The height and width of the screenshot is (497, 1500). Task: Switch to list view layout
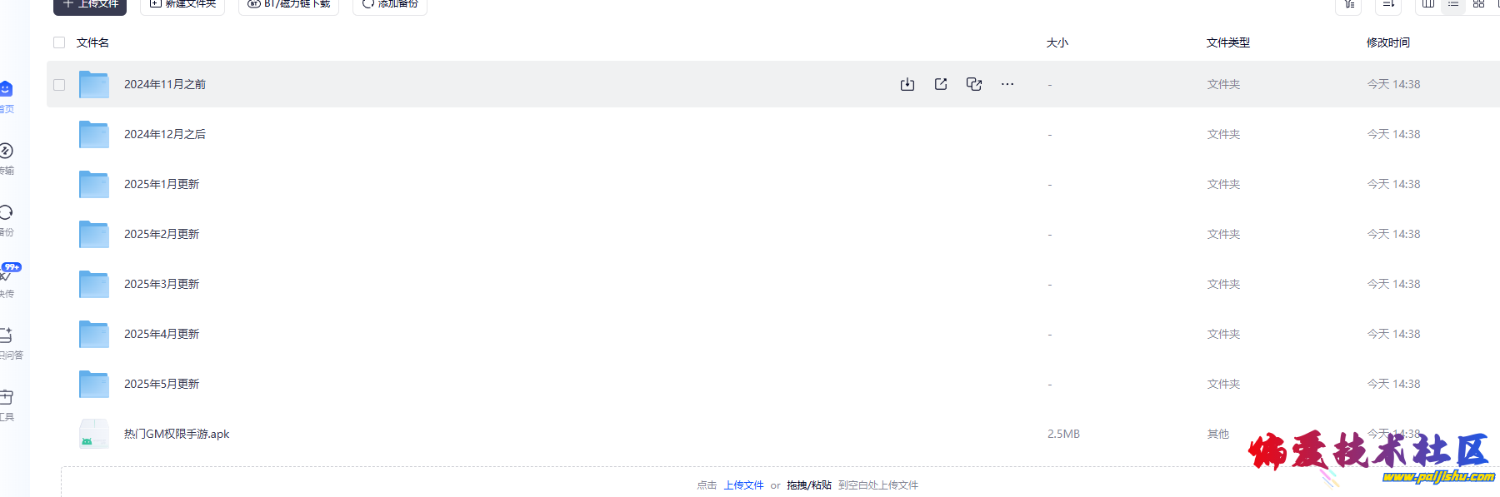[1453, 4]
